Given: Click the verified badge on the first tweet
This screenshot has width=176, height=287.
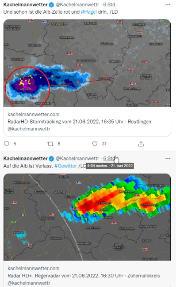Looking at the screenshot, I should point(52,5).
